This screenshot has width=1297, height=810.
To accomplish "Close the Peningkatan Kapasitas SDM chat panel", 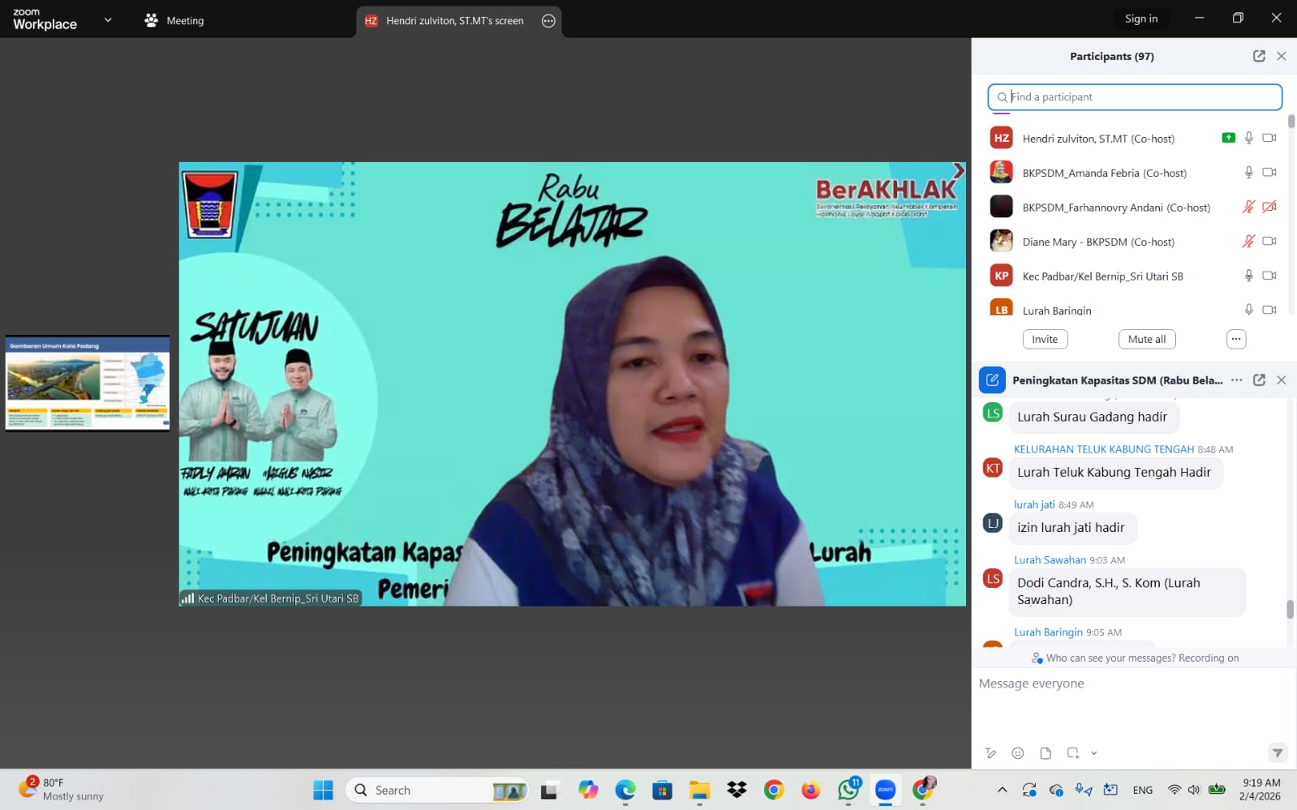I will pyautogui.click(x=1282, y=380).
